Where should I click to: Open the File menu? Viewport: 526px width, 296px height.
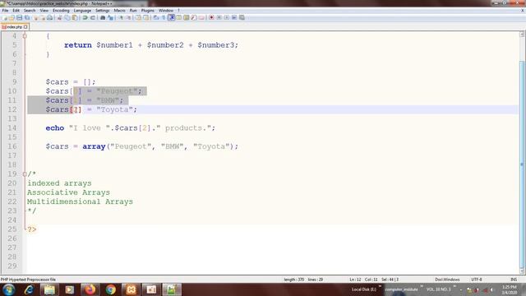(5, 11)
